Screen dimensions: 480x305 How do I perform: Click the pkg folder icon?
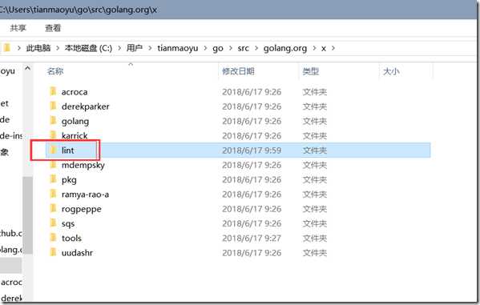click(53, 179)
